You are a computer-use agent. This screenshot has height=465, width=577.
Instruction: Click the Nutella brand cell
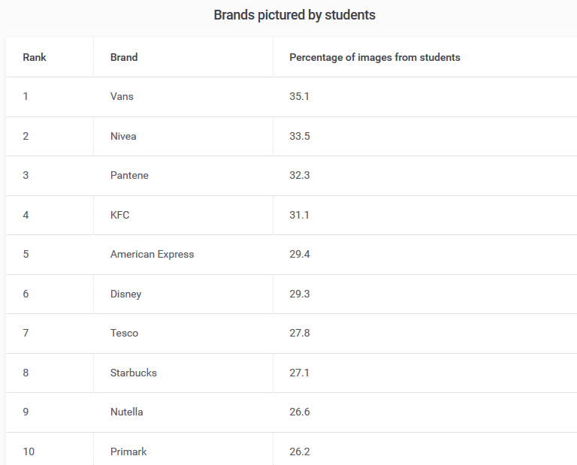click(126, 412)
